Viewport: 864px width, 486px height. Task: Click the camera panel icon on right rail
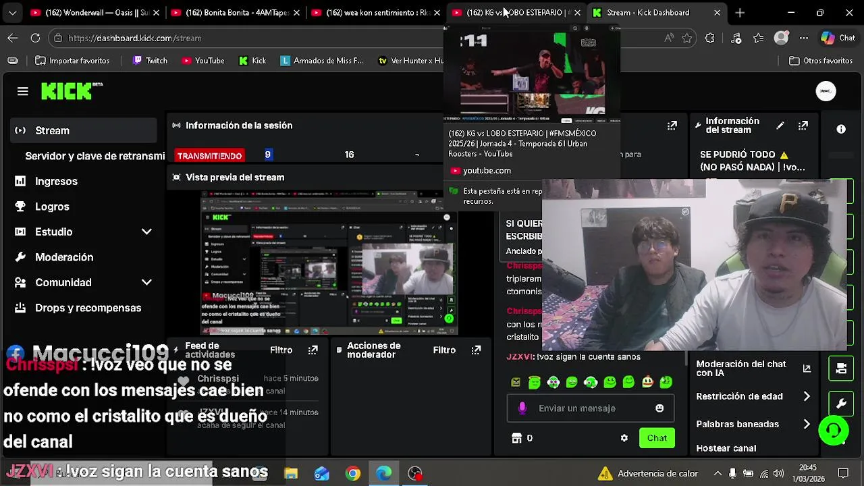coord(841,369)
